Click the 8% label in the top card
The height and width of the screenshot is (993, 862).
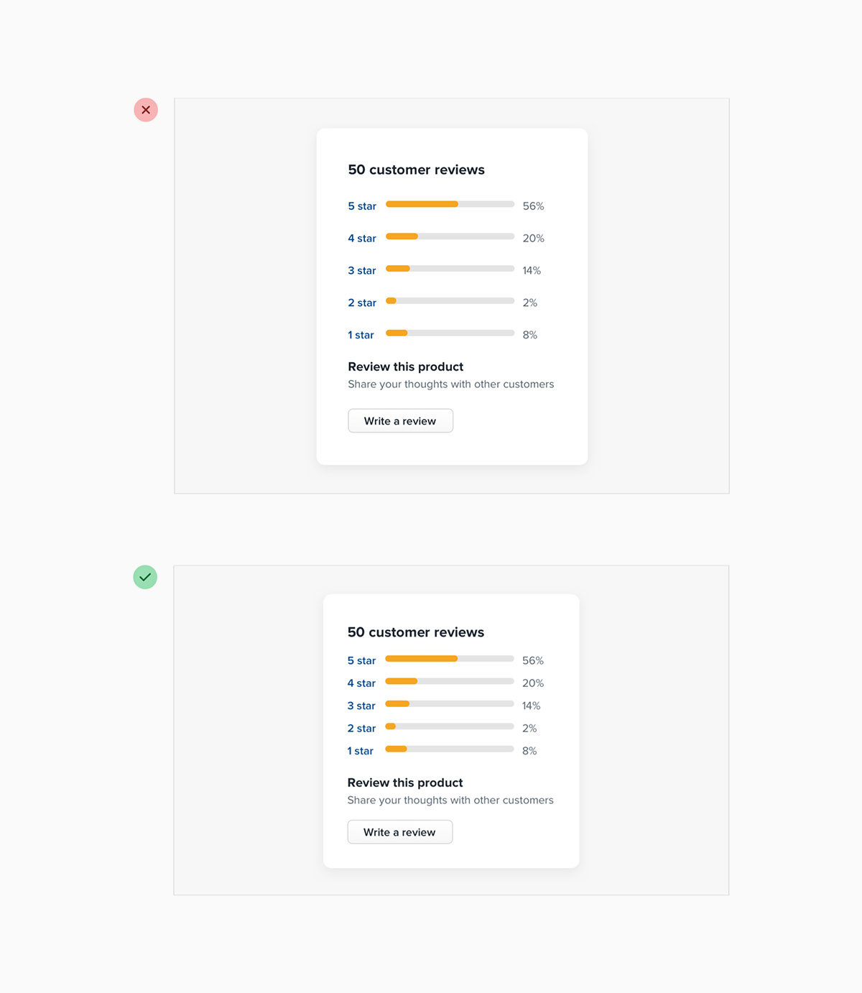530,335
